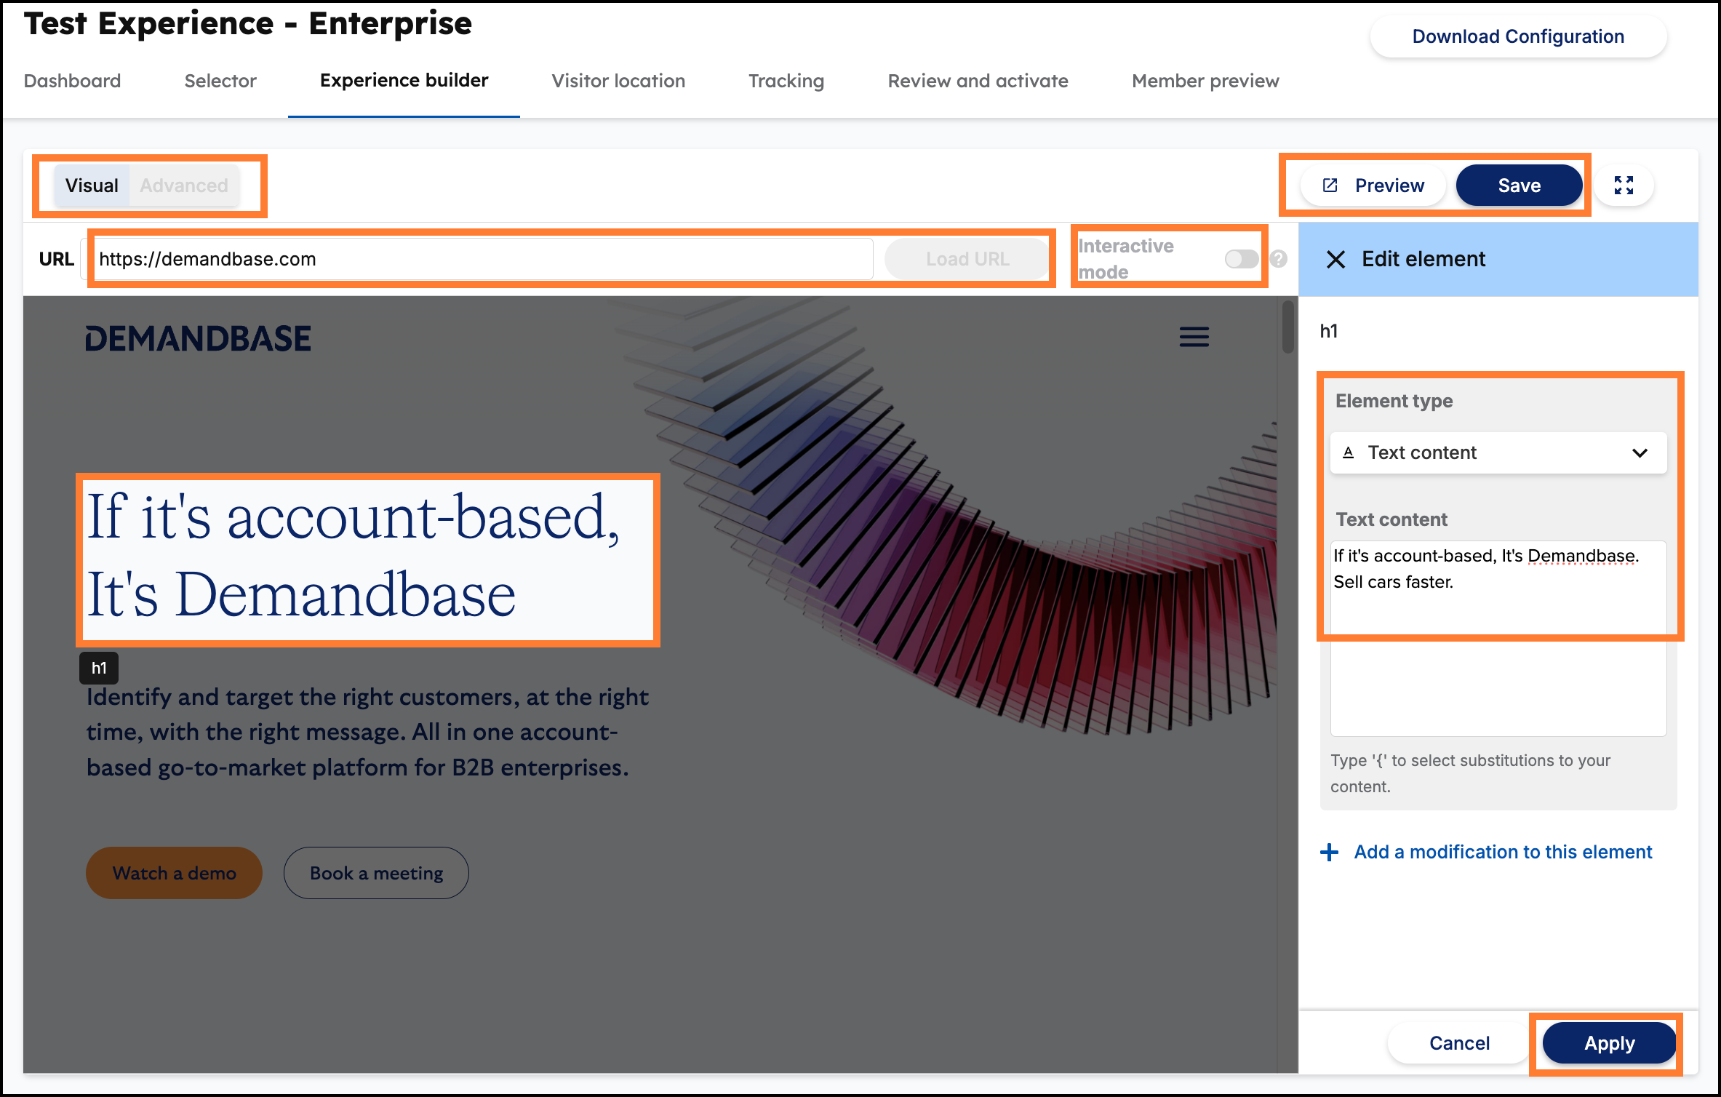Open the Member preview tab
Viewport: 1721px width, 1097px height.
1205,81
